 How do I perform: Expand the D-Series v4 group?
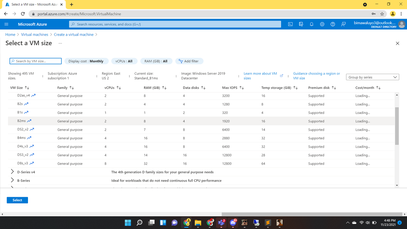pyautogui.click(x=12, y=172)
